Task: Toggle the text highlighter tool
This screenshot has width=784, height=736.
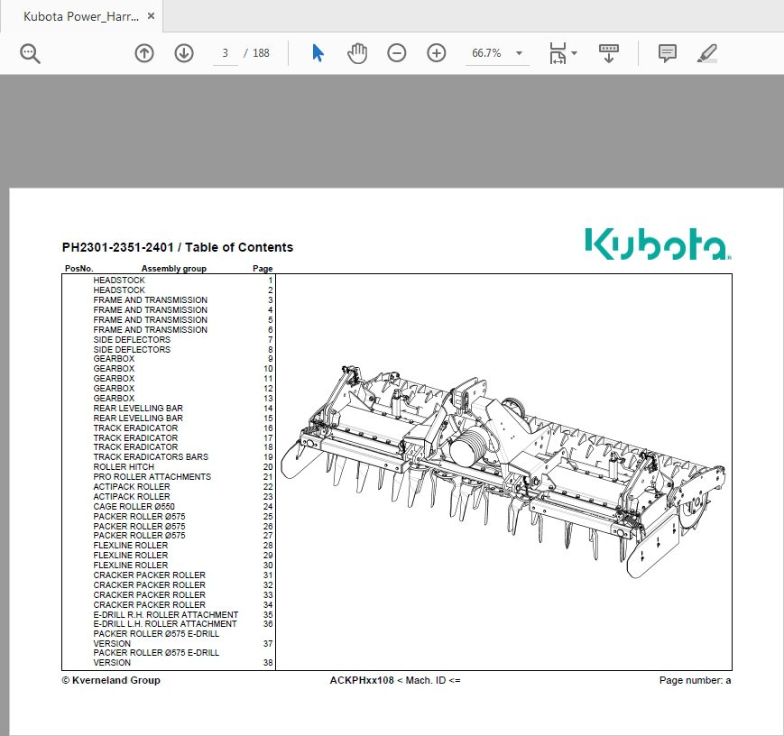Action: [708, 53]
